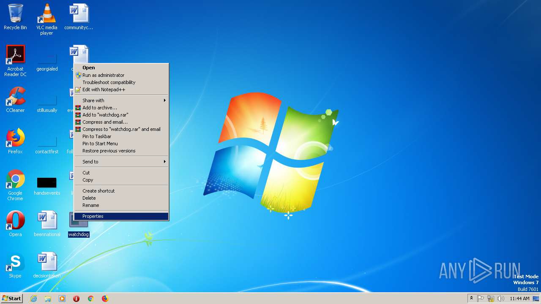Select Acrobat Reader DC desktop shortcut

click(x=15, y=61)
